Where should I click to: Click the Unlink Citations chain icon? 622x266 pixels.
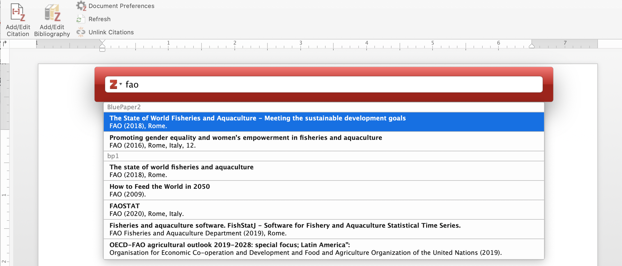click(x=81, y=32)
